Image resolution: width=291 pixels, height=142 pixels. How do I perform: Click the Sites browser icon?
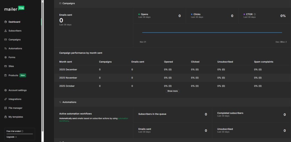pyautogui.click(x=6, y=66)
